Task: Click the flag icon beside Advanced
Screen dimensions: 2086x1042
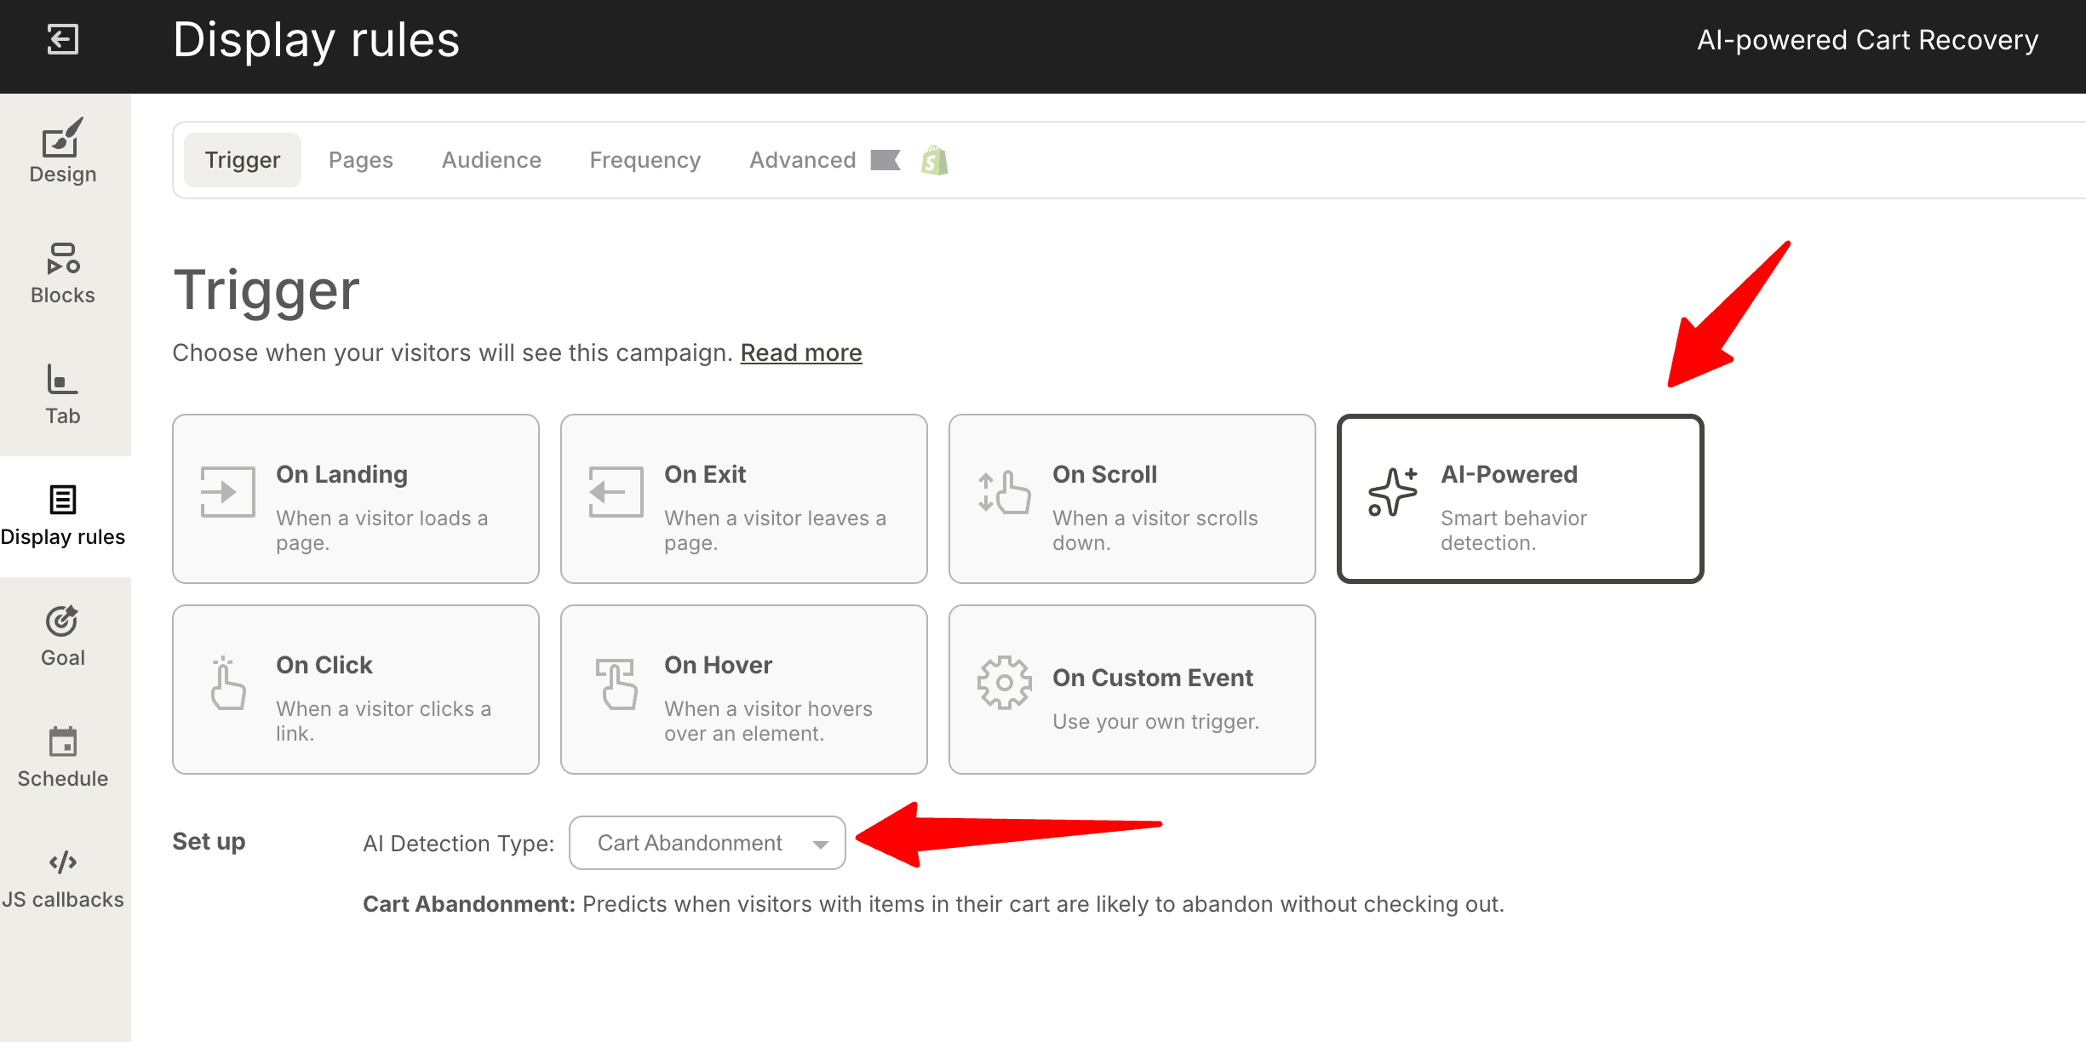Action: coord(885,160)
